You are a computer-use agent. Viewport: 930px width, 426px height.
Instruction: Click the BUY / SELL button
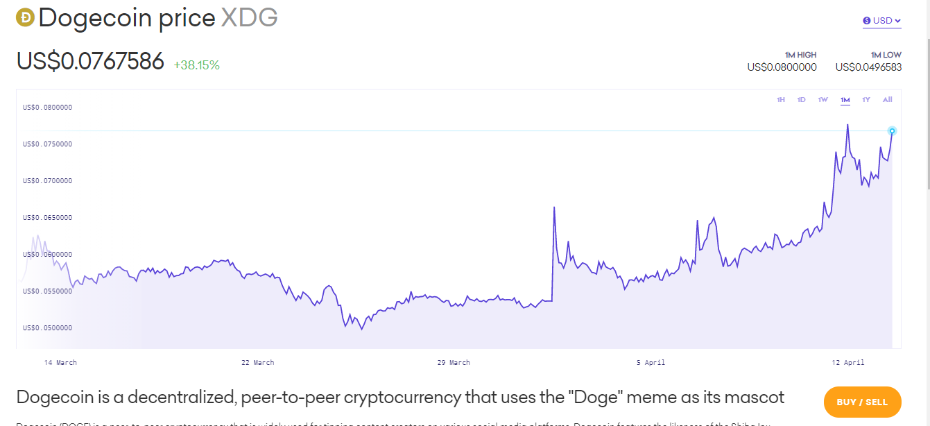(x=862, y=402)
